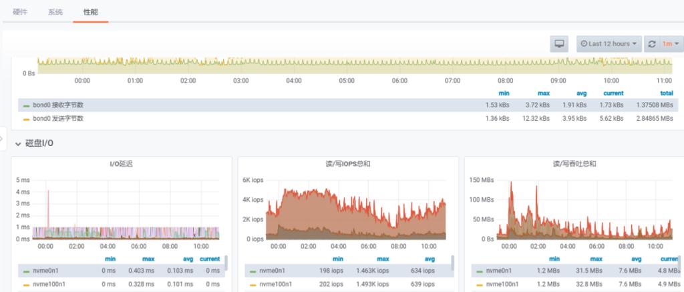
Task: Switch to the 硬件 tab
Action: [21, 13]
